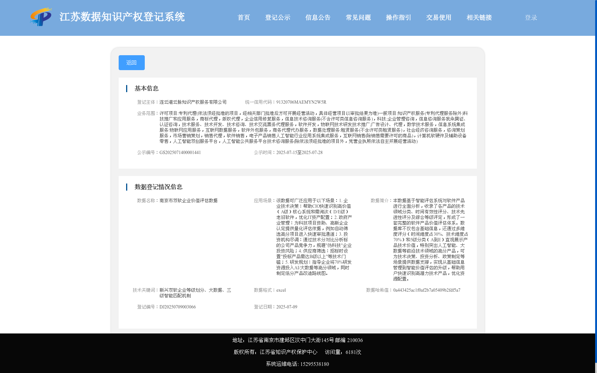Click the 登录 login link
Image resolution: width=597 pixels, height=373 pixels.
point(531,18)
